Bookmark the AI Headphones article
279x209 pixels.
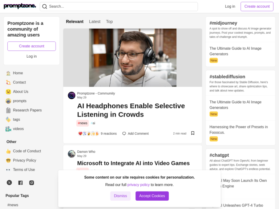coord(193,133)
